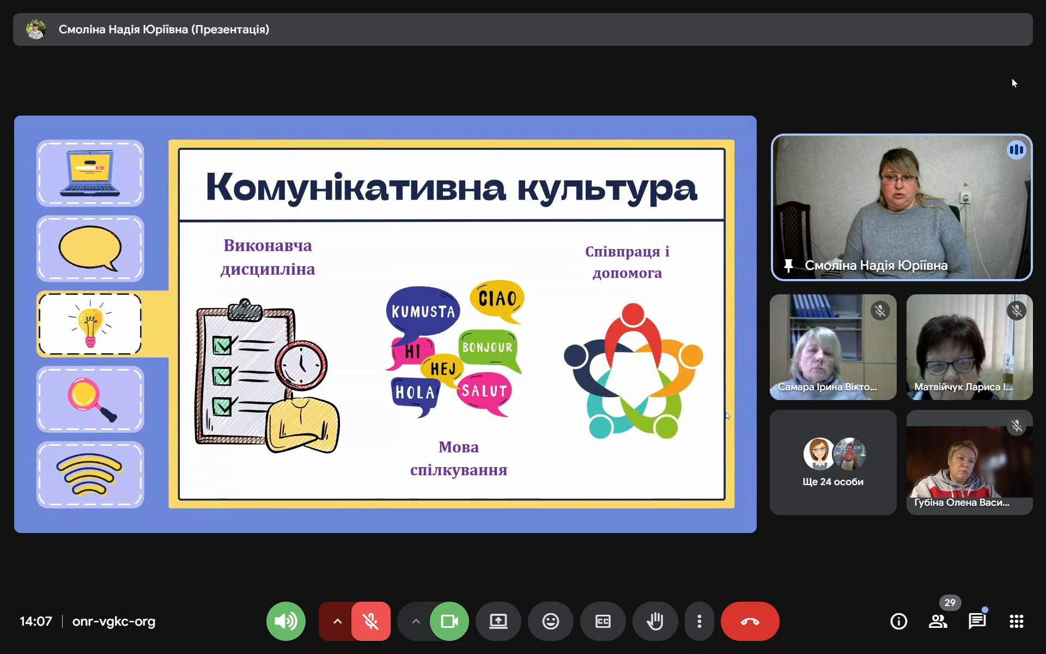
Task: Open the in-call chat messages
Action: click(x=977, y=621)
